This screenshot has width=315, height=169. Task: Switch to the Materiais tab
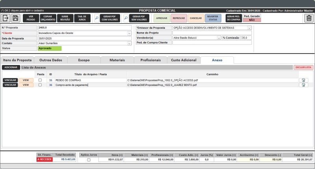point(117,60)
